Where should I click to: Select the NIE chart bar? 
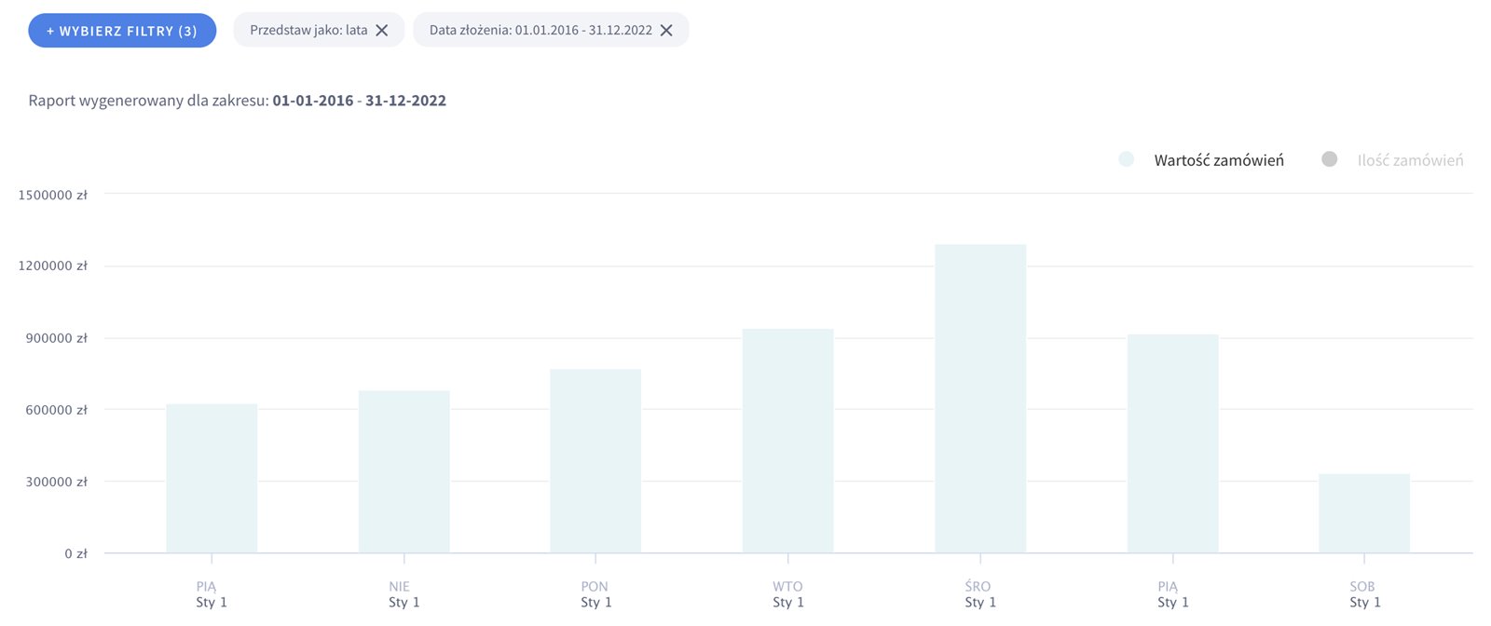point(404,472)
